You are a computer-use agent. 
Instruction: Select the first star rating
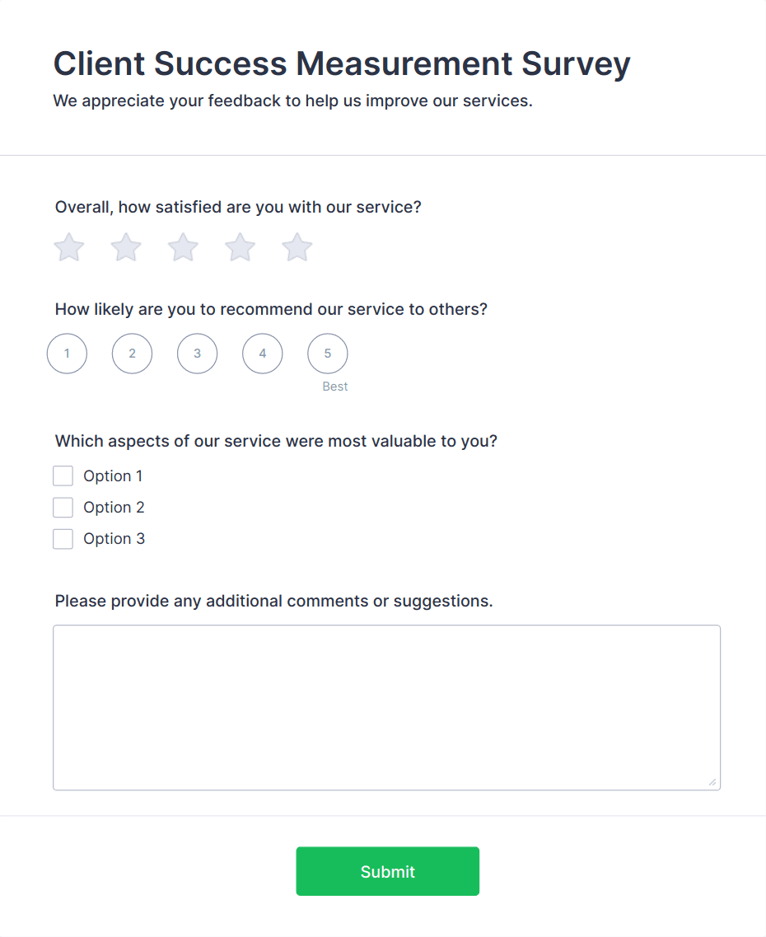tap(68, 247)
